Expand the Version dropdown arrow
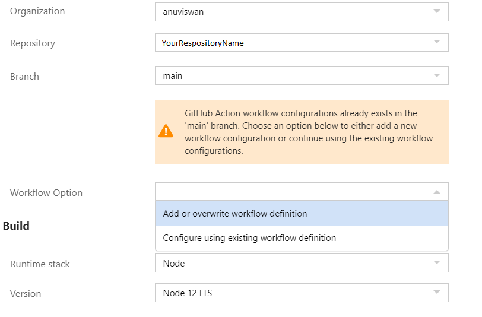482x317 pixels. click(437, 292)
